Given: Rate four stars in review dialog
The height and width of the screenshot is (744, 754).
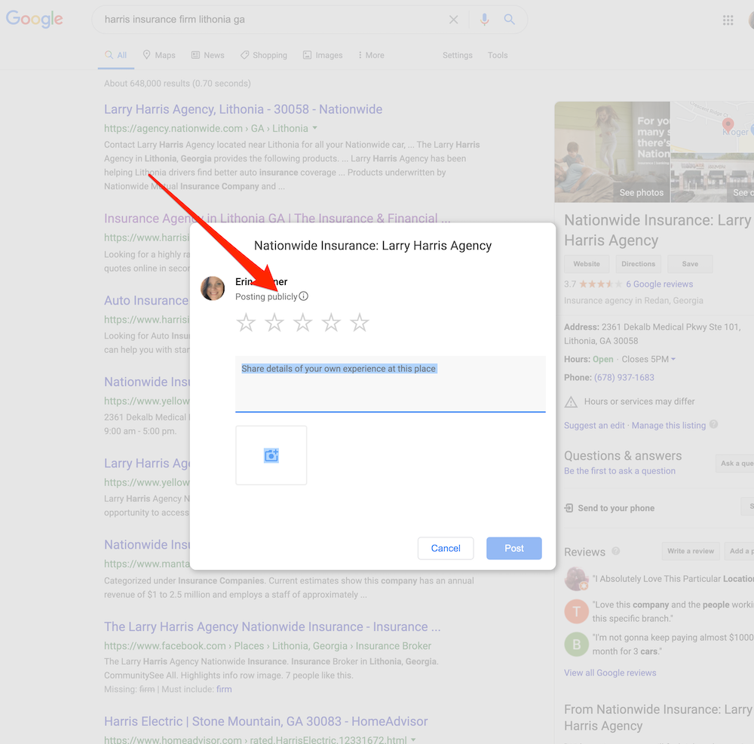Looking at the screenshot, I should pyautogui.click(x=331, y=323).
